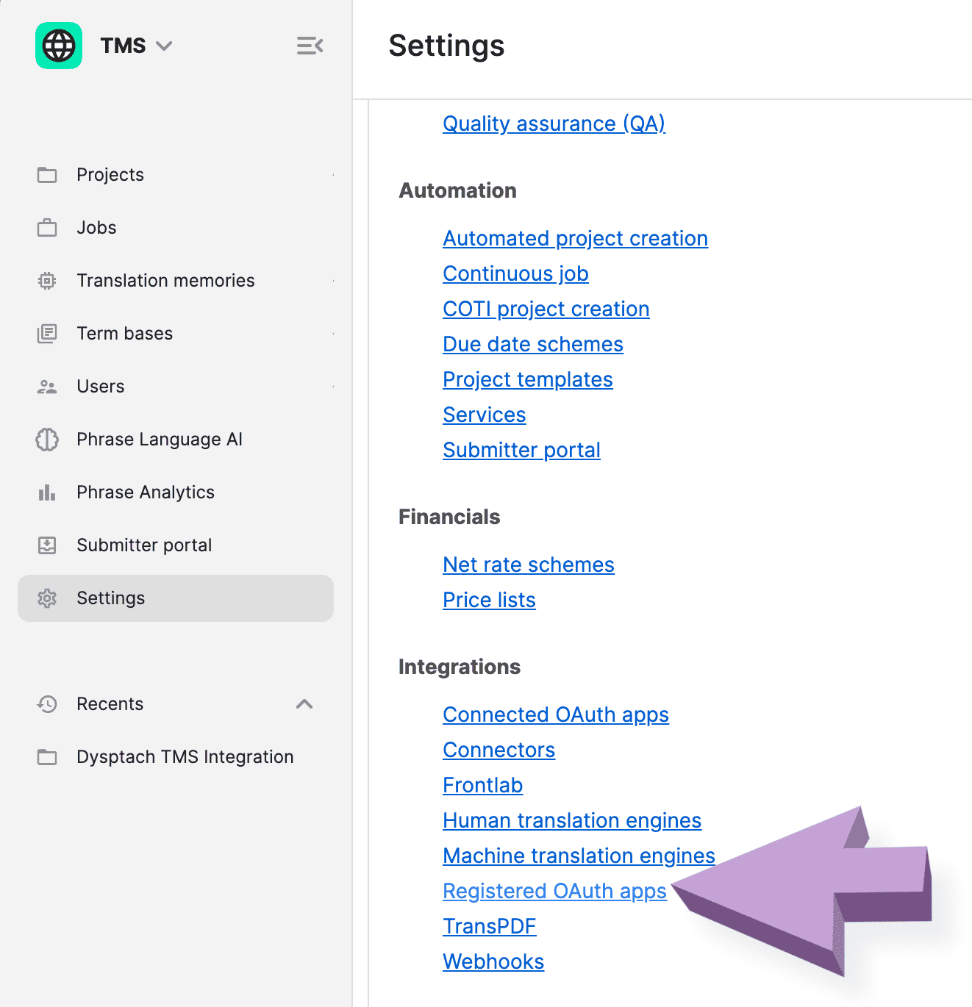Open Due date schemes link
The width and height of the screenshot is (972, 1007).
[533, 344]
